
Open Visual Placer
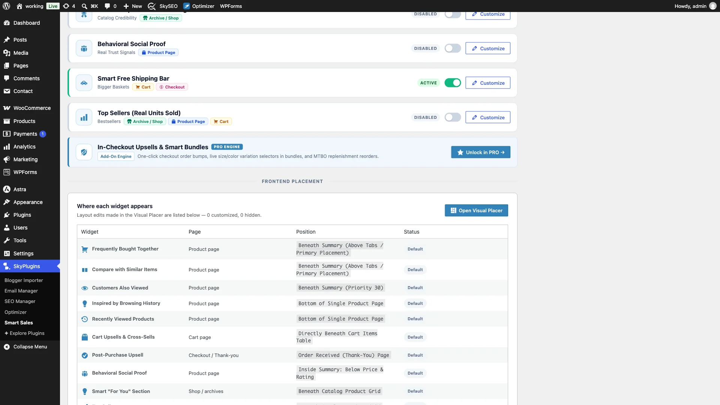pos(476,210)
